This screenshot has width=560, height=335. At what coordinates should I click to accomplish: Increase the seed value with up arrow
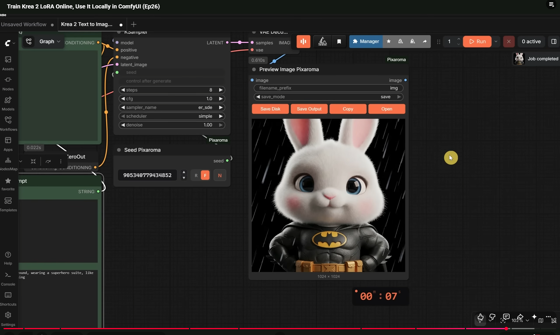click(184, 172)
